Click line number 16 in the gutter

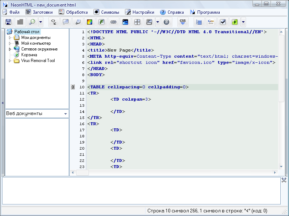click(82, 124)
